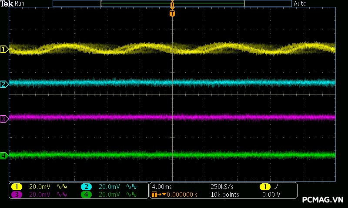Click the Auto trigger mode label
The image size is (348, 208).
tap(300, 3)
